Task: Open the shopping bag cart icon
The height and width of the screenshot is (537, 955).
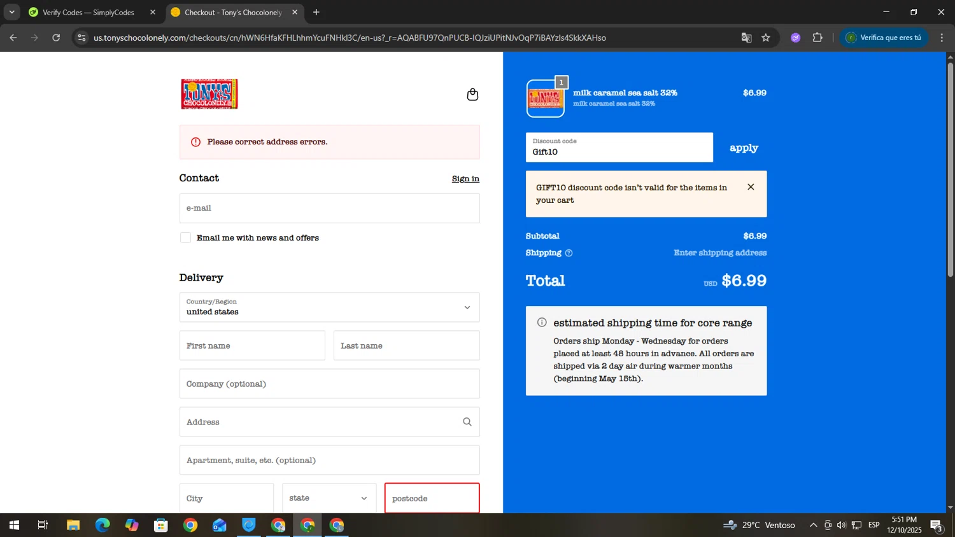Action: tap(472, 94)
